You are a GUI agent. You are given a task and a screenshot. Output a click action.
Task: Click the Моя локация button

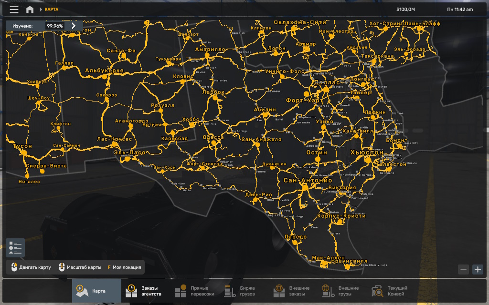tap(124, 267)
